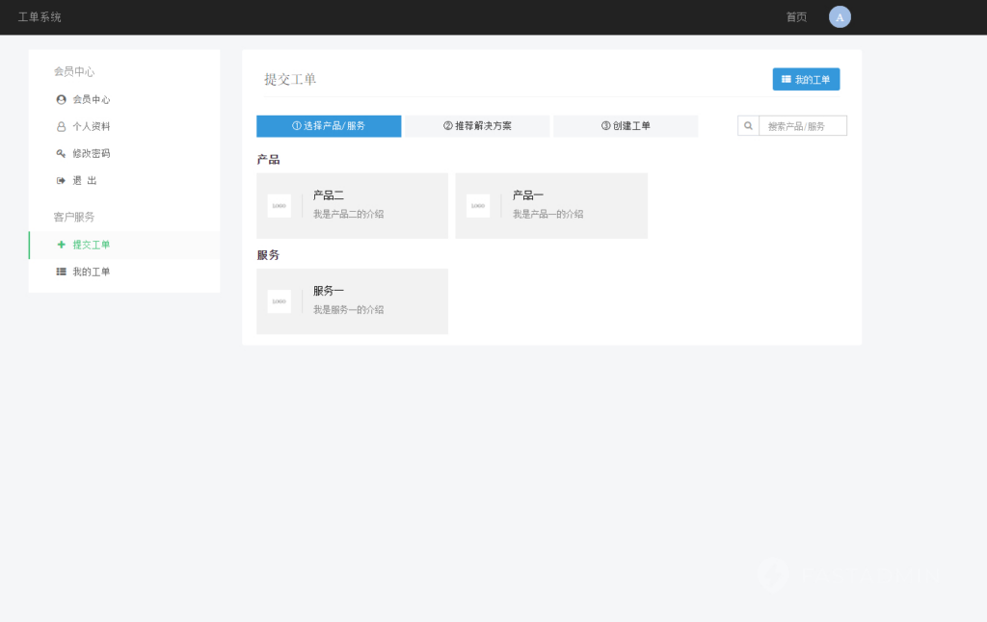The image size is (987, 622).
Task: Click the 个人资料 person icon
Action: [60, 126]
